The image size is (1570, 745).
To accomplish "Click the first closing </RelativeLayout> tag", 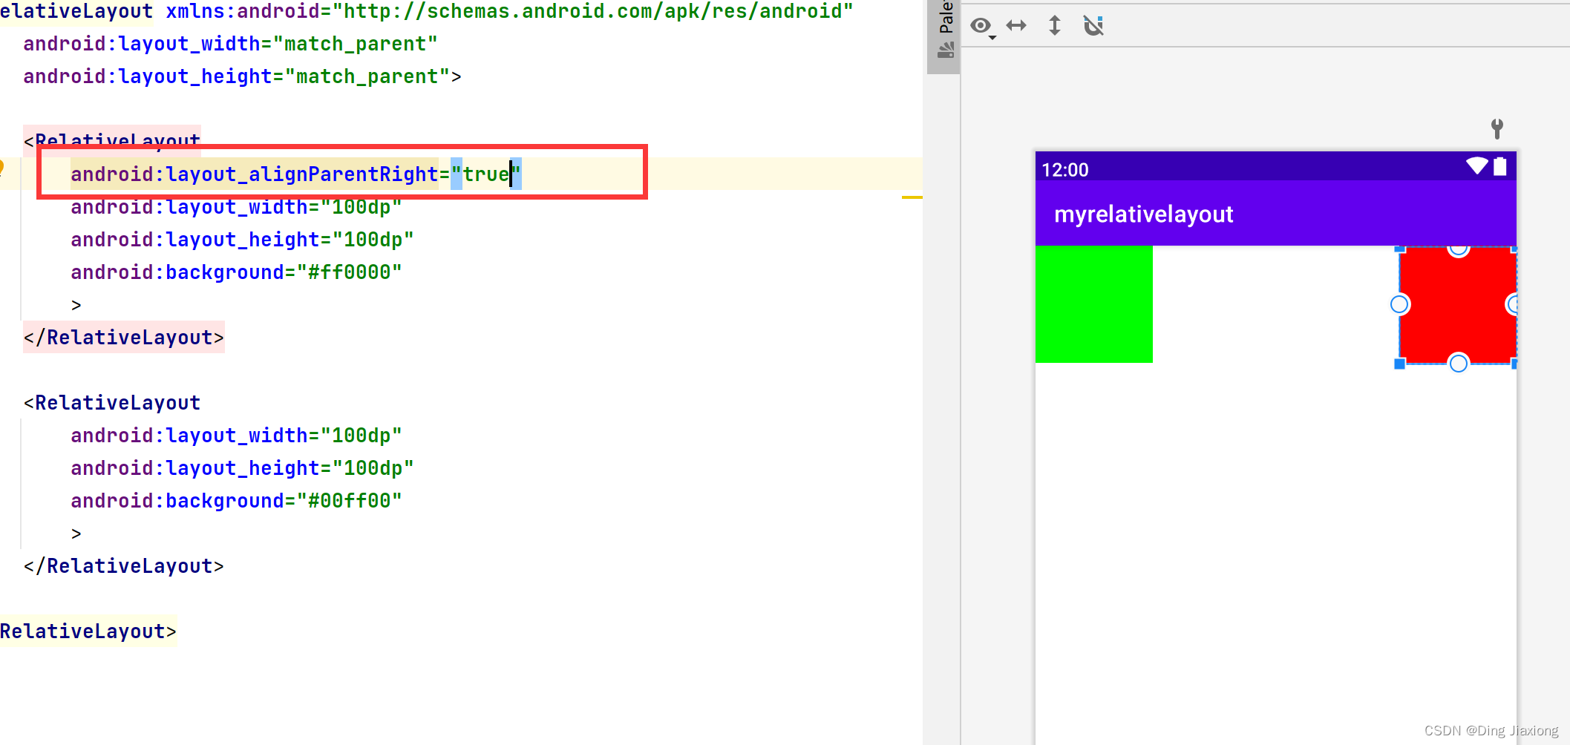I will [124, 338].
